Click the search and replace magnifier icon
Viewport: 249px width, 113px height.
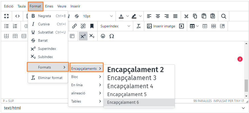tap(224, 16)
